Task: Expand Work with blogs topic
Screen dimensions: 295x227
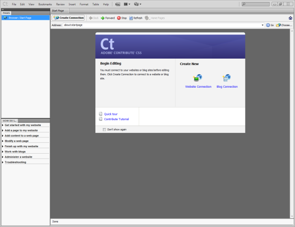Action: click(x=15, y=152)
